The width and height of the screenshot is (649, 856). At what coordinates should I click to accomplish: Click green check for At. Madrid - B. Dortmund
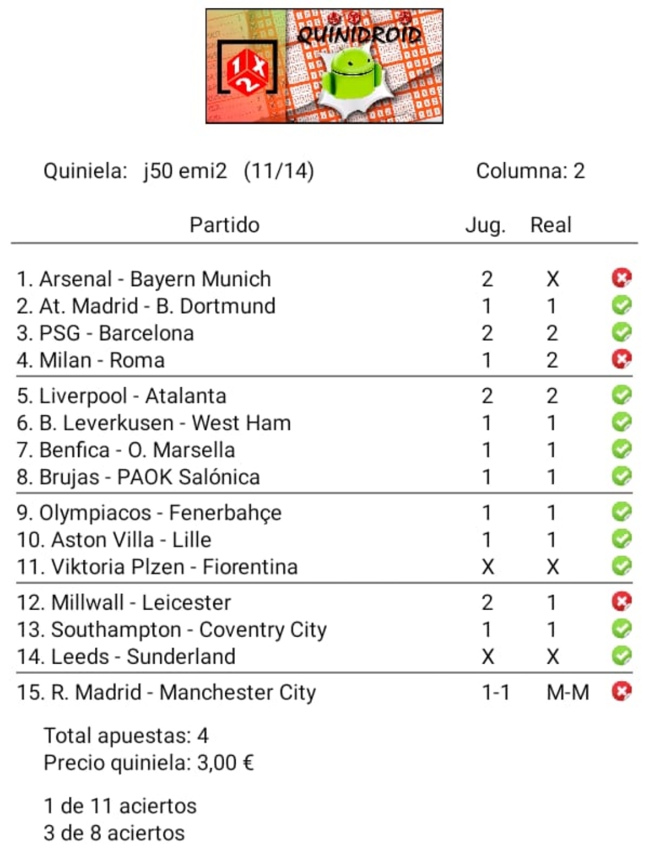(x=621, y=305)
